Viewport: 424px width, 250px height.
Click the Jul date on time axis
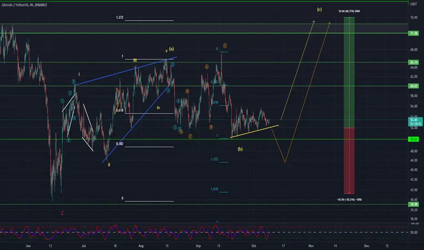point(84,245)
